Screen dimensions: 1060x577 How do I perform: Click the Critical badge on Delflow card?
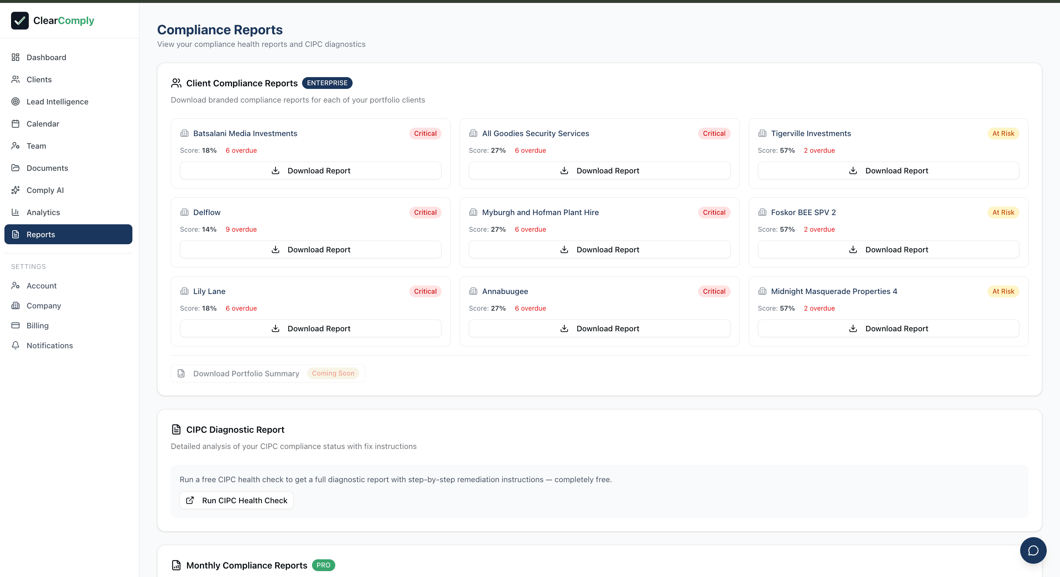(425, 213)
